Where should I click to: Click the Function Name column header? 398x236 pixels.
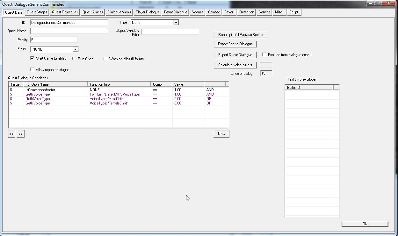[55, 84]
